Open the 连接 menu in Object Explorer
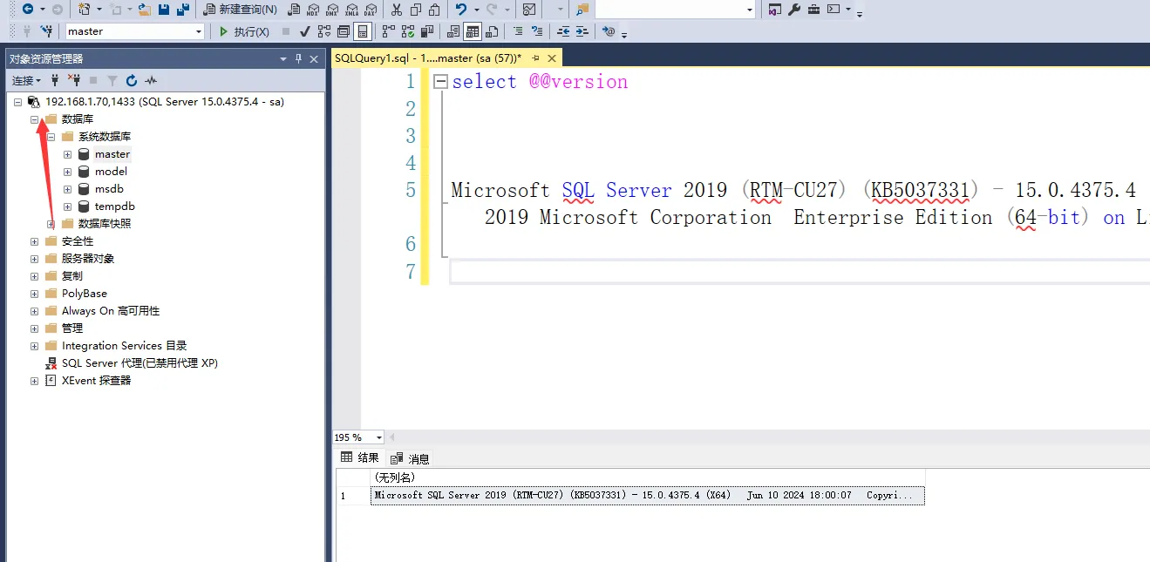Screen dimensions: 1150x562 (22, 80)
